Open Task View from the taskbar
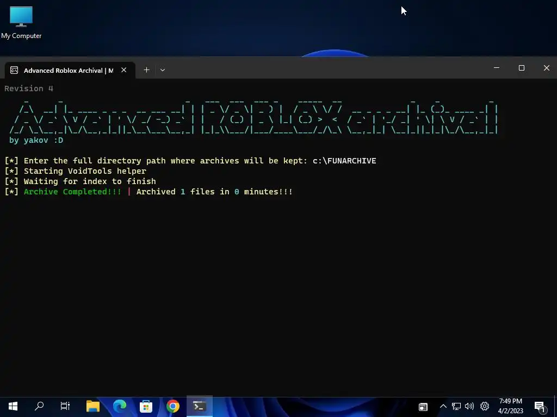Screen dimensions: 557x417 click(x=65, y=406)
